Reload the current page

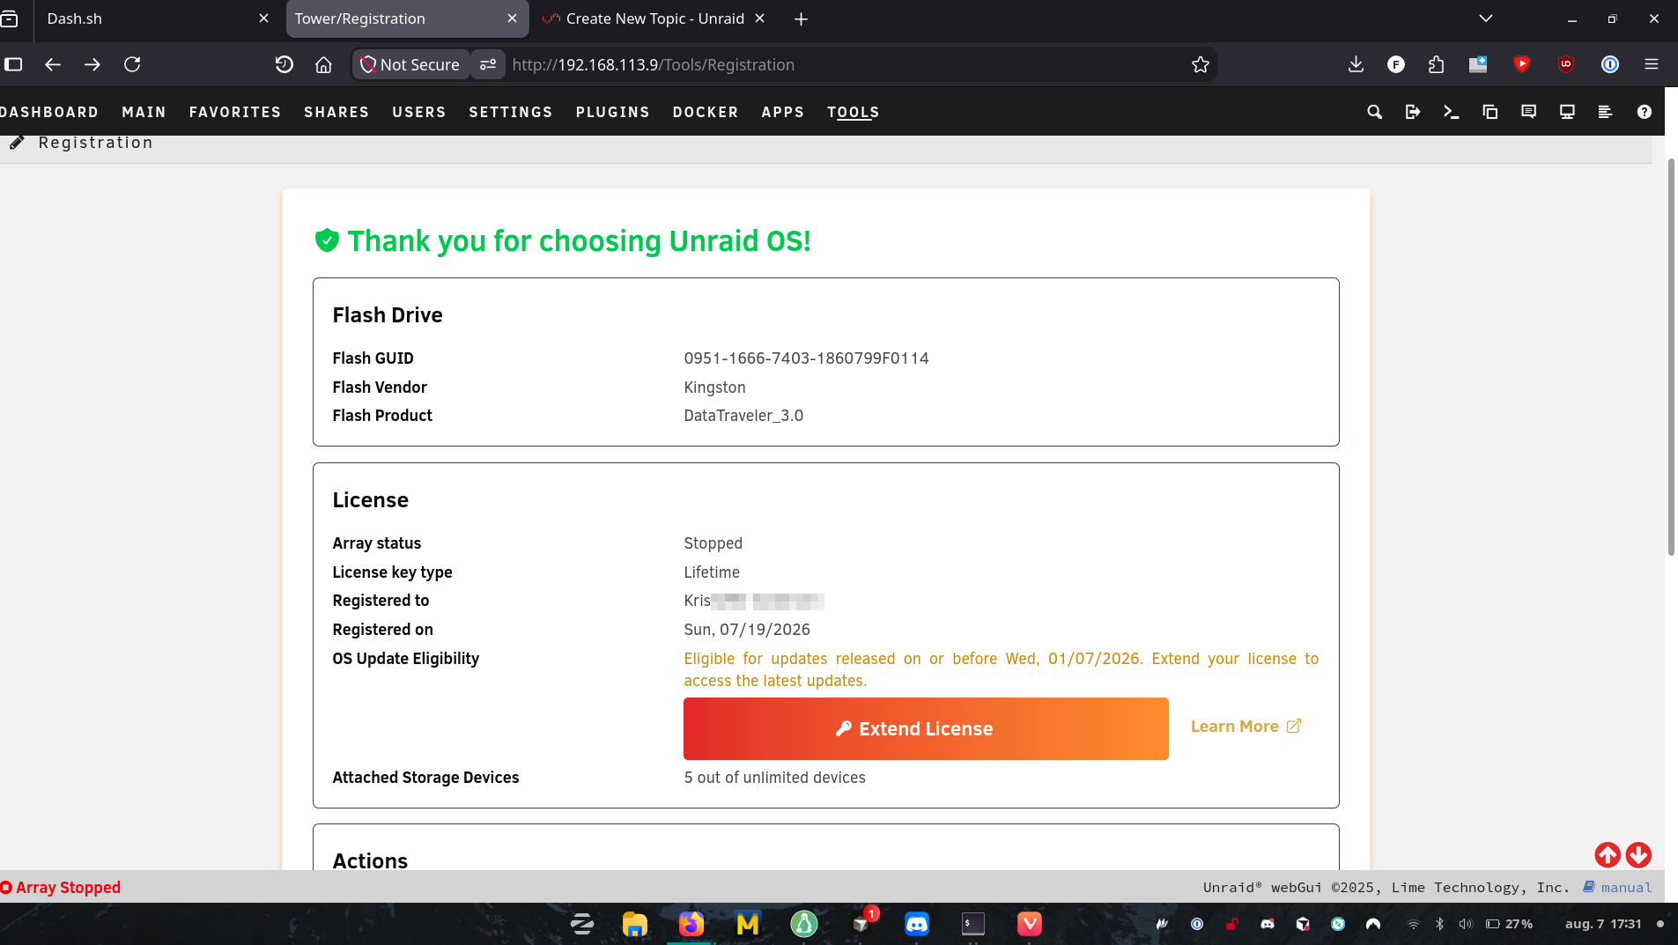pyautogui.click(x=132, y=64)
